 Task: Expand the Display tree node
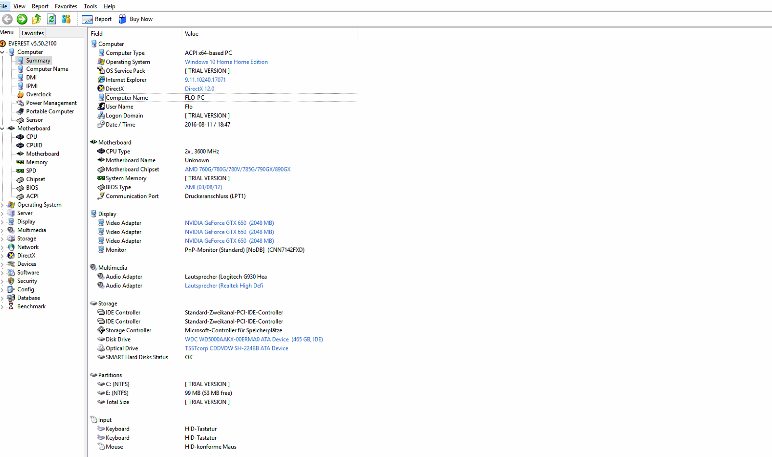[x=2, y=222]
